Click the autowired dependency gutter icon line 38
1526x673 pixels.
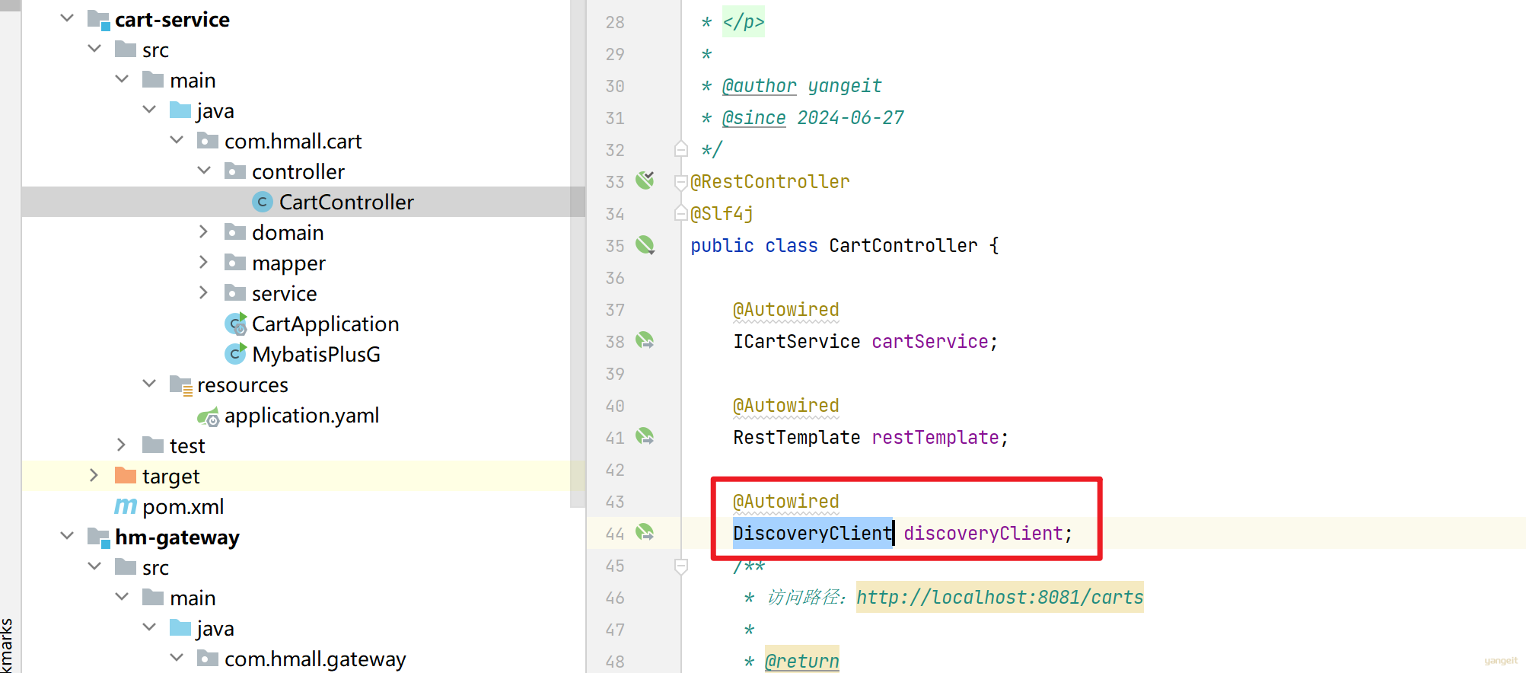coord(645,340)
